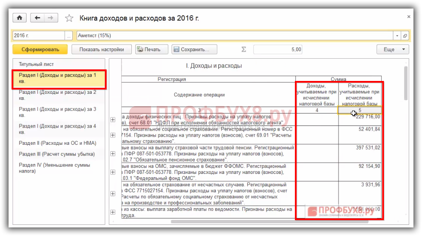Viewport: 422px width, 236px height.
Task: Open the Аметист organization dropdown arrow
Action: coord(398,36)
